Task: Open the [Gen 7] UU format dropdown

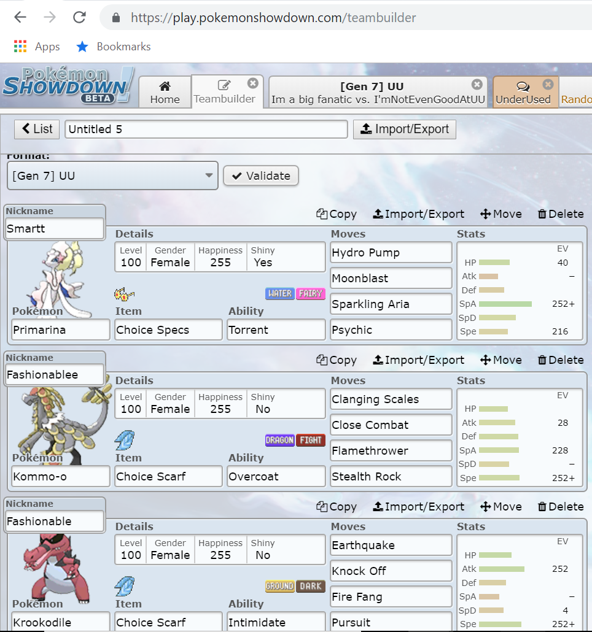Action: point(112,175)
